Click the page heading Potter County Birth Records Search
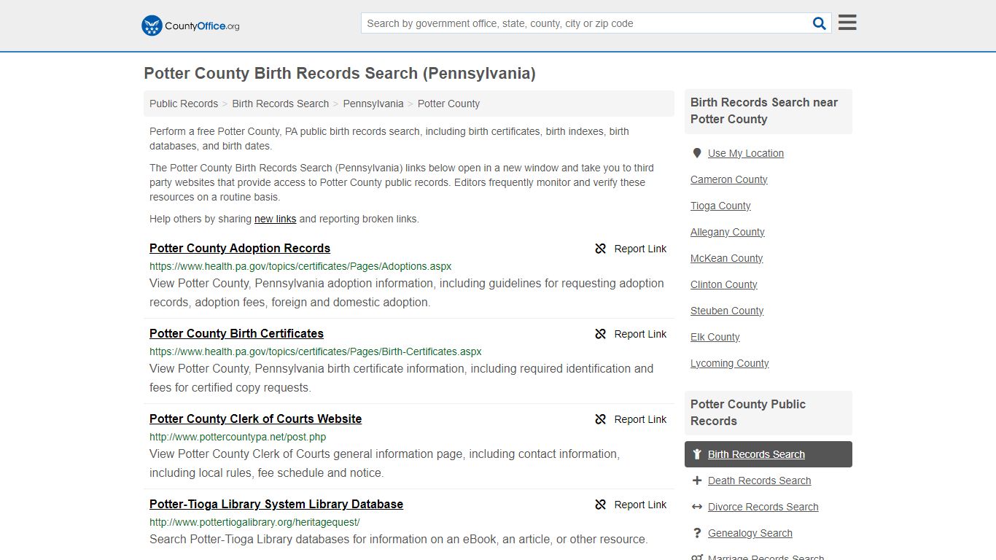This screenshot has width=996, height=560. coord(340,73)
